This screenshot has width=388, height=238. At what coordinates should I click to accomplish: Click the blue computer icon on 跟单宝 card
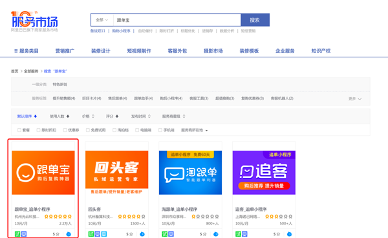24,234
